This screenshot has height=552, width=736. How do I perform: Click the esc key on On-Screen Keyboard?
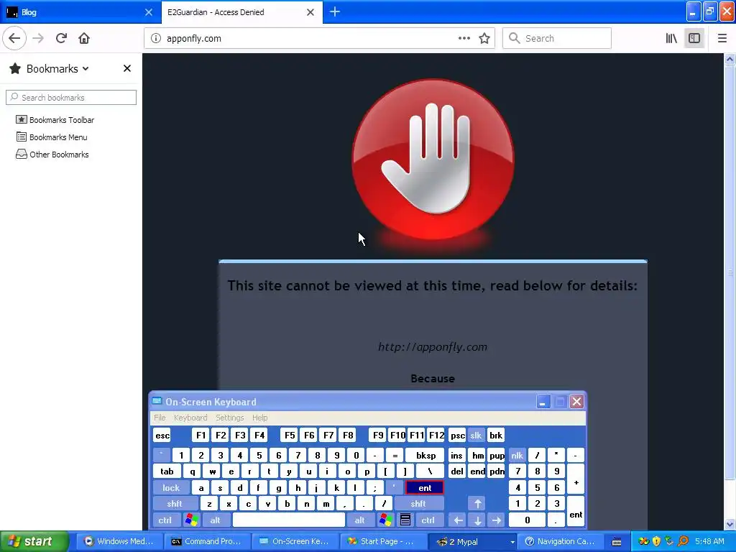(x=162, y=436)
